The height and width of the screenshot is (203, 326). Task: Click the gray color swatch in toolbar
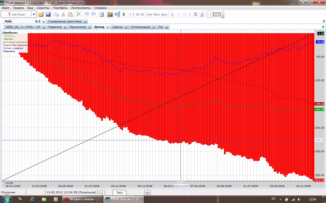[x=217, y=14]
